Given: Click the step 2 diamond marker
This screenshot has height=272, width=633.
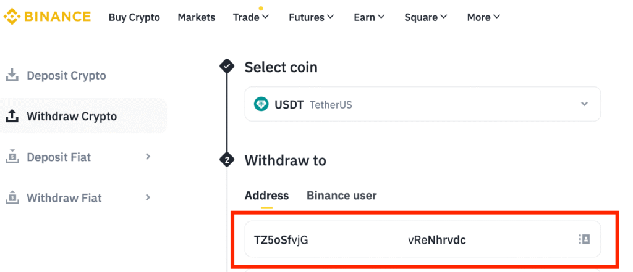Looking at the screenshot, I should 227,160.
